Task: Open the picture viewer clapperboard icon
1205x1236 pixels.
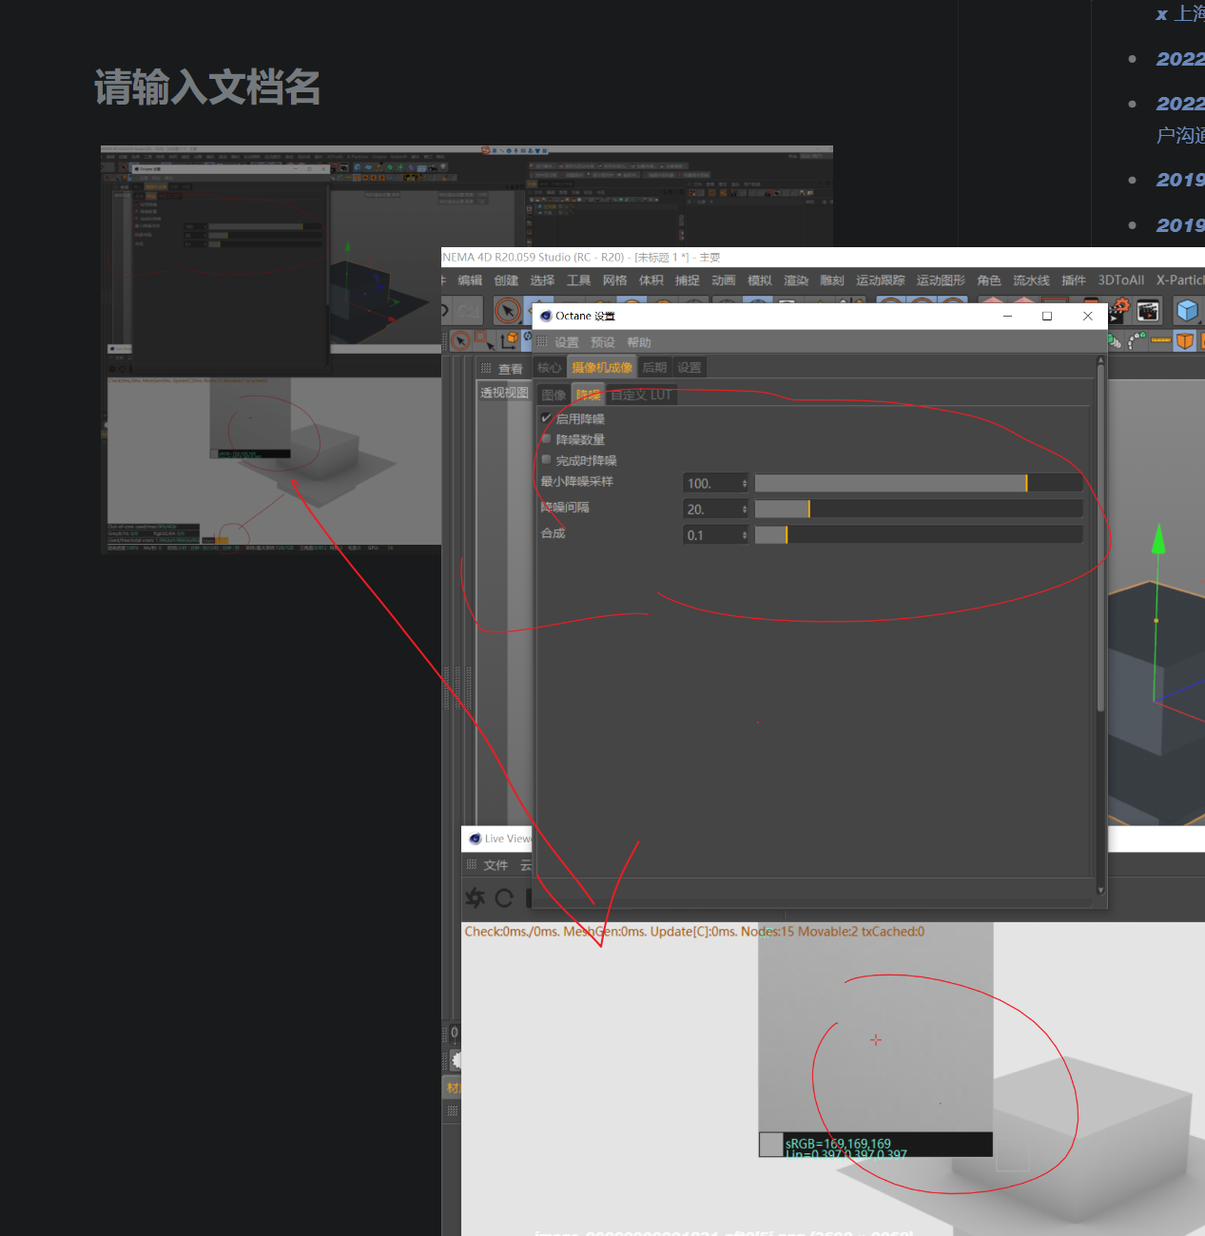Action: click(x=1148, y=310)
